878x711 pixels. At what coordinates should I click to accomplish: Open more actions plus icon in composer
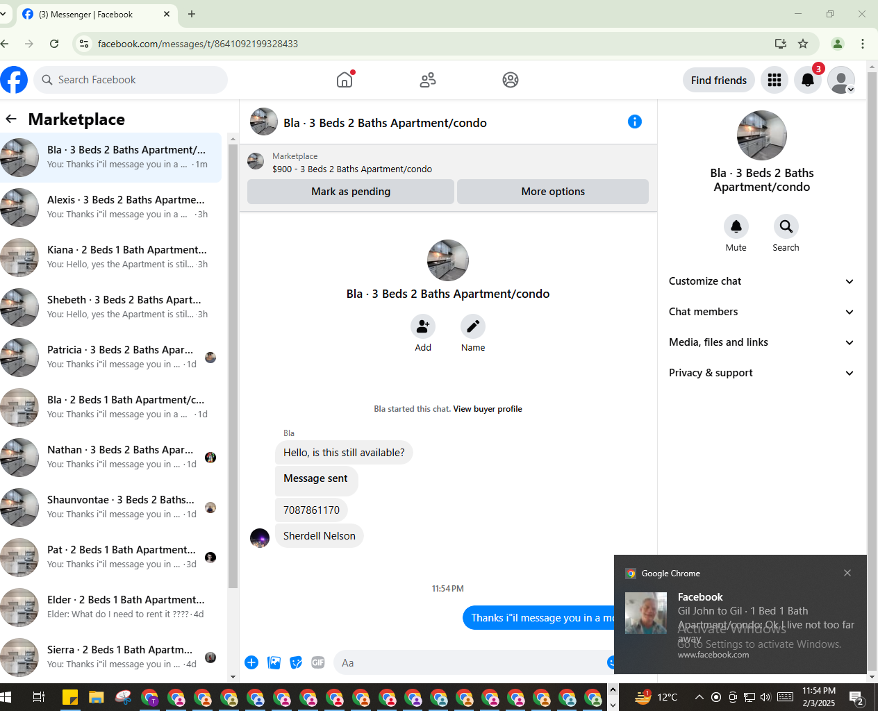pos(251,662)
